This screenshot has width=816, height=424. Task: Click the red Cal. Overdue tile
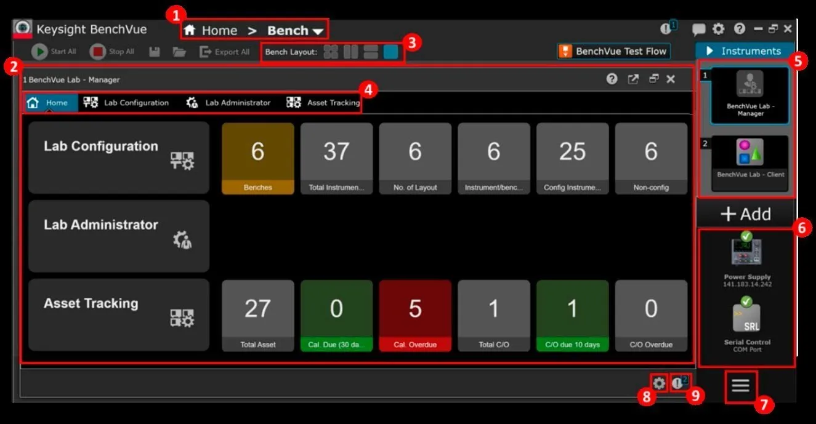point(415,316)
